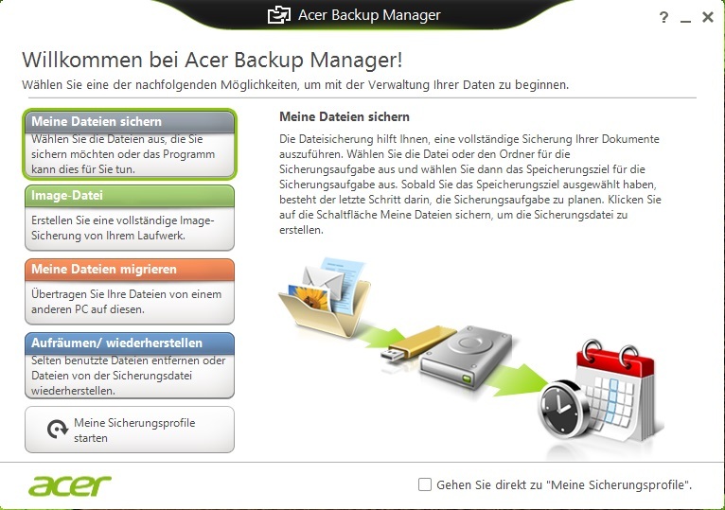Click the folder with documents illustration
Viewport: 725px width, 510px height.
tap(325, 298)
